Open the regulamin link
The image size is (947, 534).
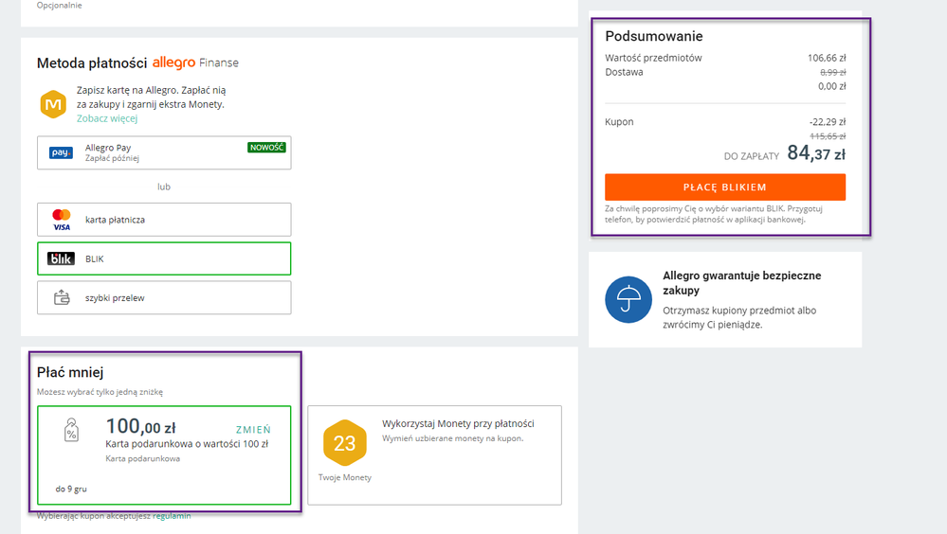pyautogui.click(x=172, y=516)
